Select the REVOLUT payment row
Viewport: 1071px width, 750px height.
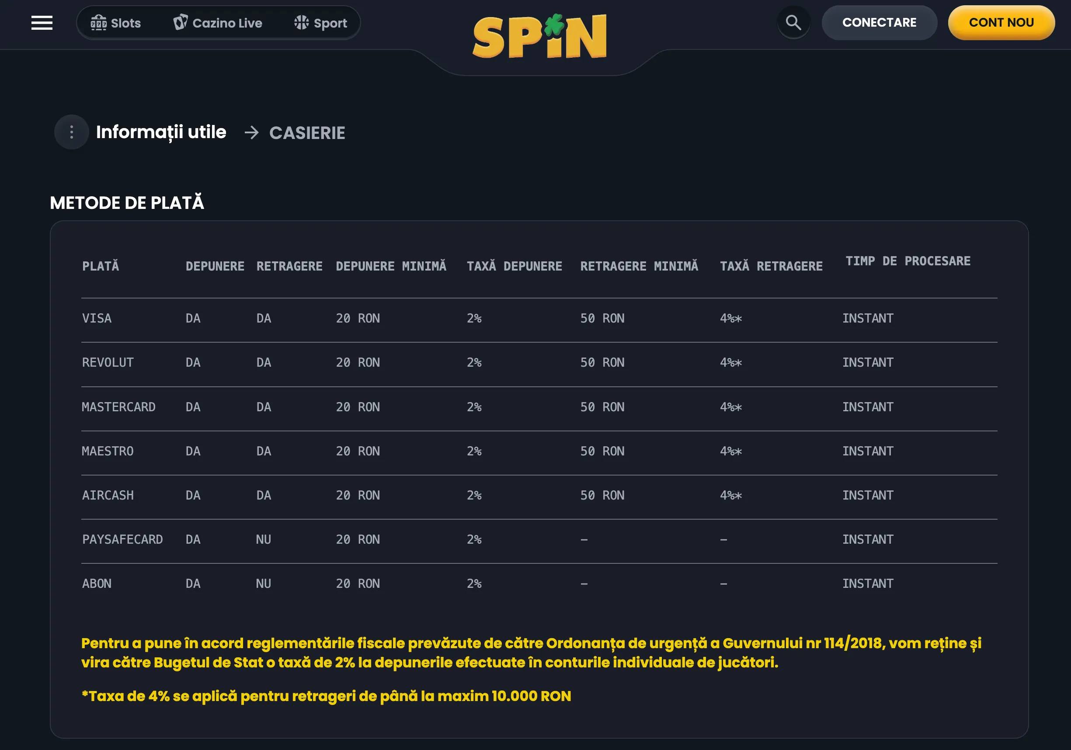[x=108, y=362]
